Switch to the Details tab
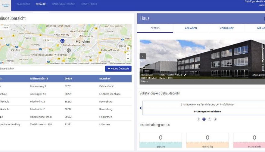The width and height of the screenshot is (265, 152). [x=155, y=28]
